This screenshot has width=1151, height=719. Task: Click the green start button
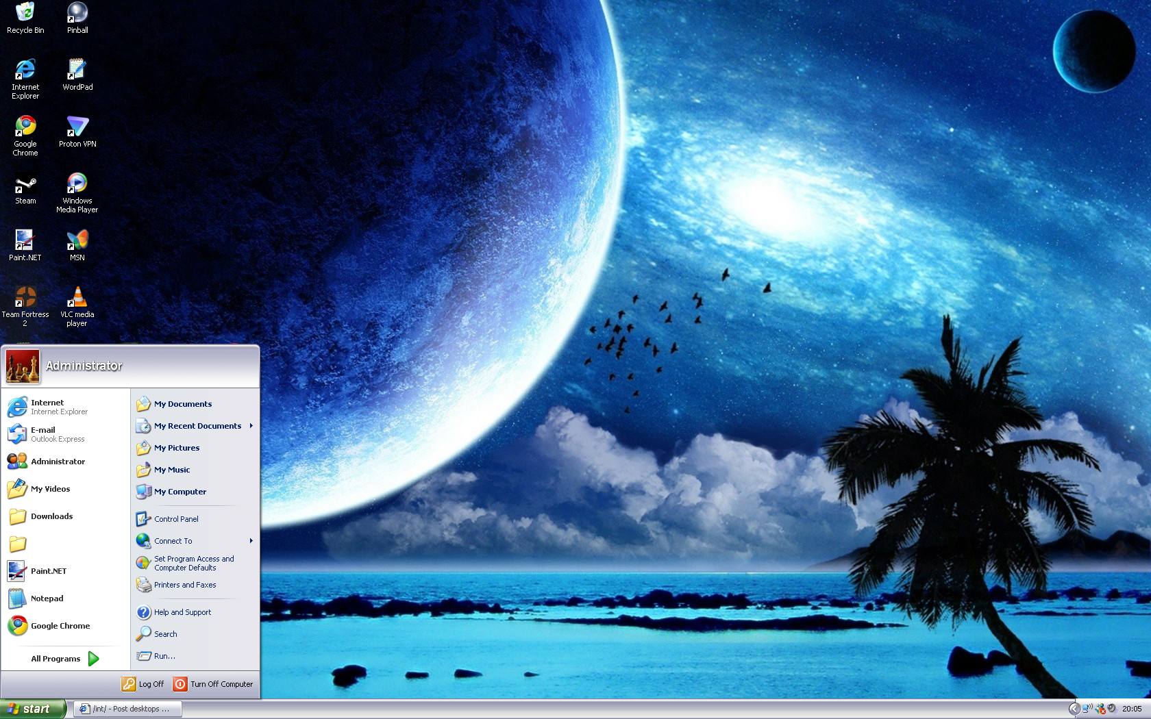pos(32,709)
